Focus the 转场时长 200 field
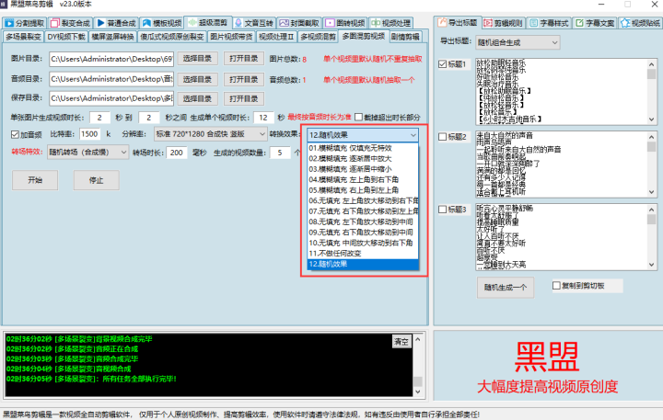The height and width of the screenshot is (420, 663). [177, 153]
